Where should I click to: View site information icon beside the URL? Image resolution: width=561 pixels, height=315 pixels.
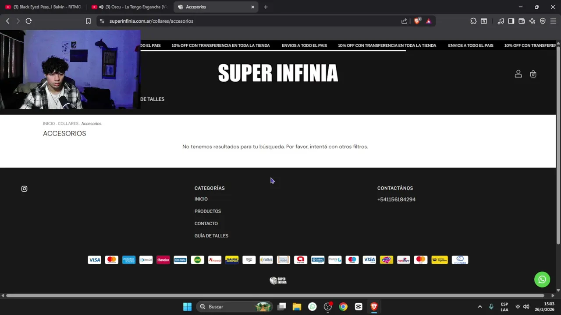(102, 21)
